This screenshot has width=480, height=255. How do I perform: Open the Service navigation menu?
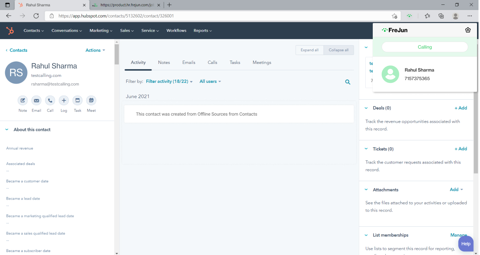[x=150, y=30]
